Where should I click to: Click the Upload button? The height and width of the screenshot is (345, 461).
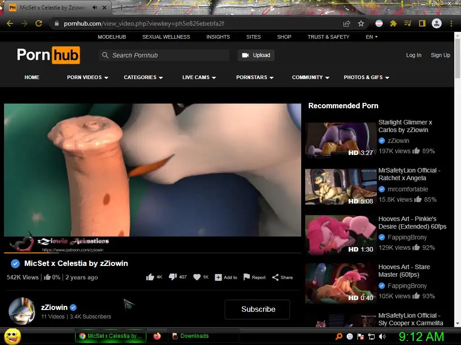256,55
